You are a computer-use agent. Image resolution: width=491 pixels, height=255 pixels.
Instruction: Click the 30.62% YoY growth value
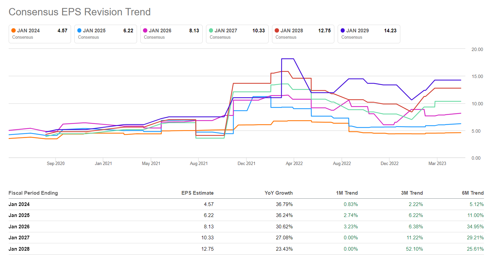[285, 227]
